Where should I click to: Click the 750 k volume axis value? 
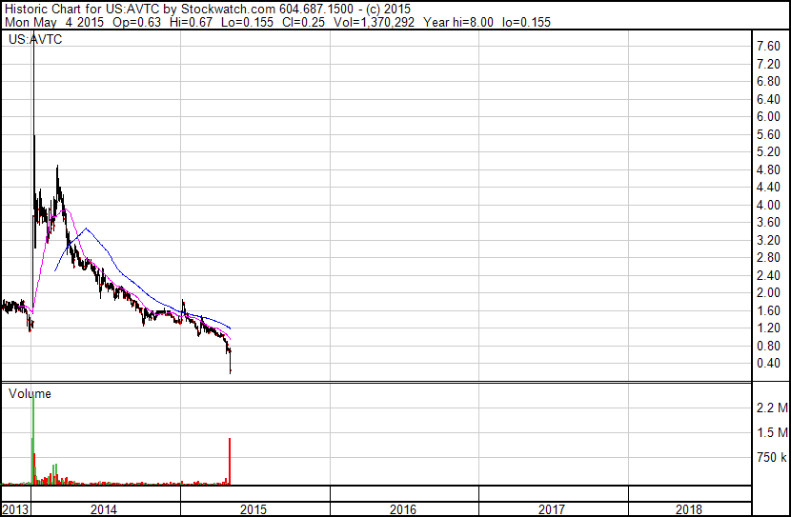point(771,458)
